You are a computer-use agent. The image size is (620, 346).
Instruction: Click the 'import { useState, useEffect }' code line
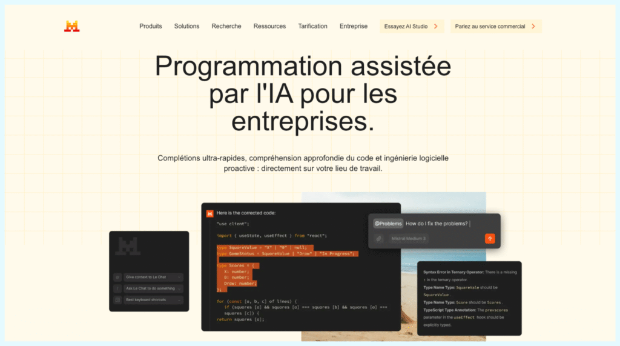click(x=272, y=236)
